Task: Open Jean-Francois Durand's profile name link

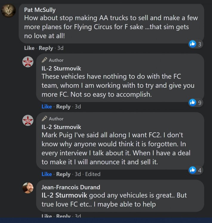Action: coord(71,187)
